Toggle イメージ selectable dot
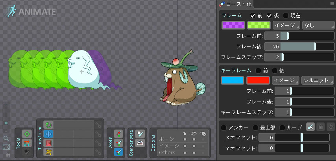The width and height of the screenshot is (336, 161). click(185, 146)
